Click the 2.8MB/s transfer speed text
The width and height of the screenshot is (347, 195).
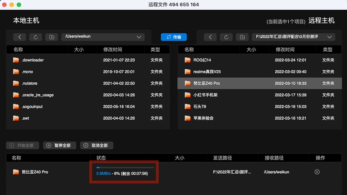click(x=103, y=174)
